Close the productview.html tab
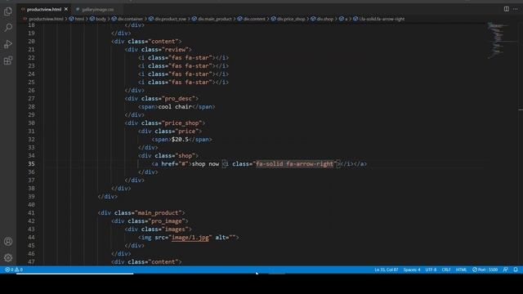 pos(66,9)
